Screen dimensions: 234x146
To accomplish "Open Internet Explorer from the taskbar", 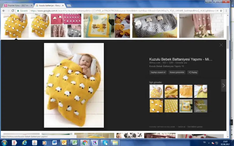I will [24, 142].
